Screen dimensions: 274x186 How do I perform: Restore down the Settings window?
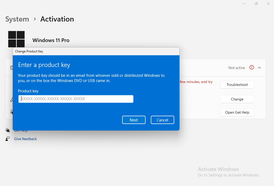256,4
